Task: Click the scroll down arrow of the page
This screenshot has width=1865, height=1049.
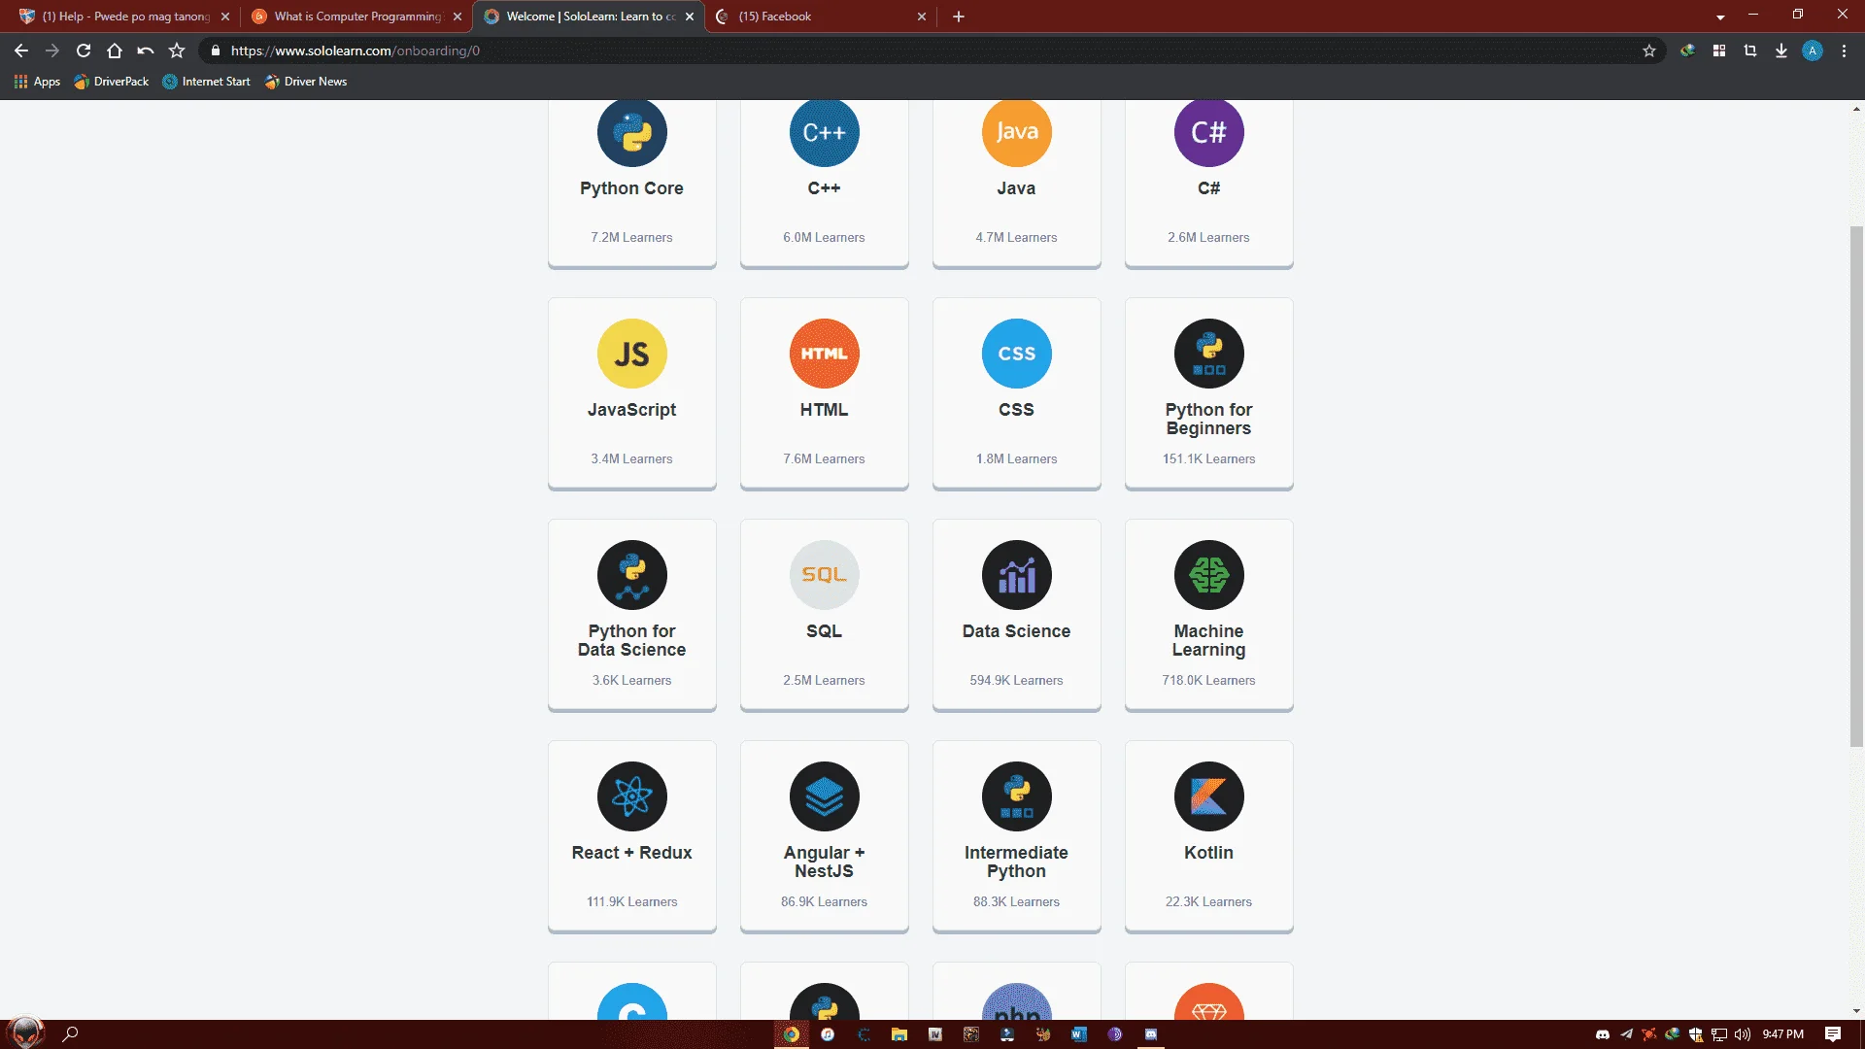Action: 1856,1011
